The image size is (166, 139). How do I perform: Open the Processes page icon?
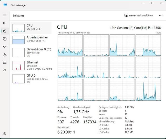click(5, 23)
